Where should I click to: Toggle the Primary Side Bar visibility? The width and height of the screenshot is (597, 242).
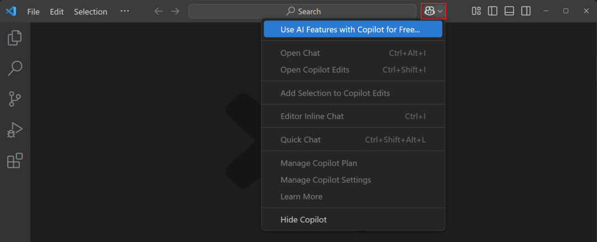493,12
